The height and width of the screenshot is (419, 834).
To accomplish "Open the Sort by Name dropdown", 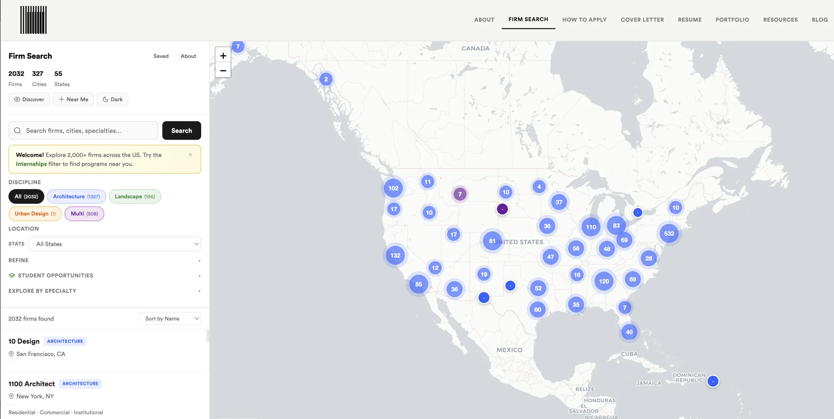I will (x=170, y=319).
